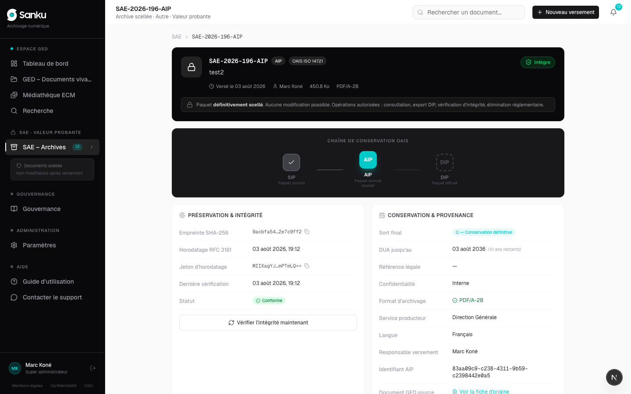Click the SAE Archives box icon
Screen dimensions: 631x394
(x=14, y=147)
